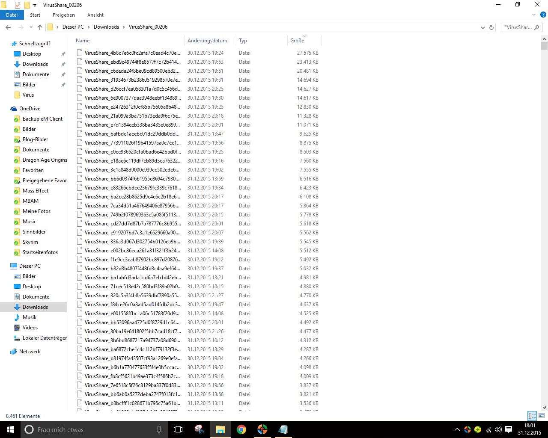548x438 pixels.
Task: Open the Backup eM Client folder
Action: pyautogui.click(x=42, y=119)
